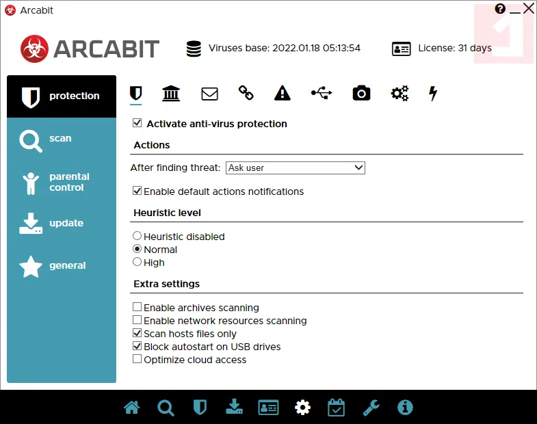Screen dimensions: 537x424
Task: Open the double gears icon tab
Action: coord(400,93)
